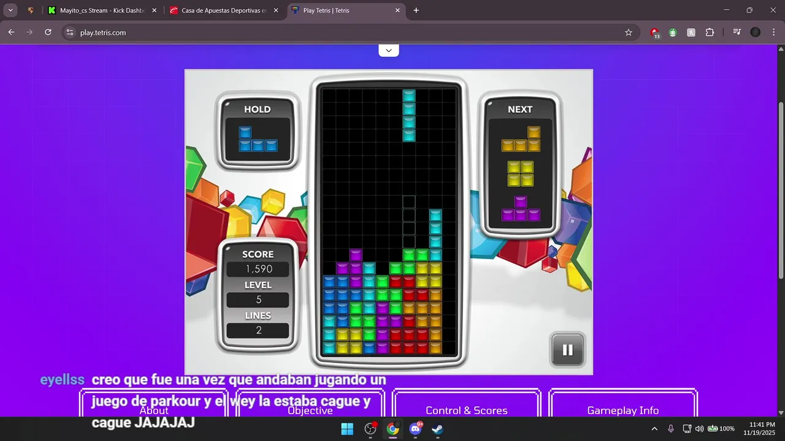Click the orange L piece in Next
785x441 pixels.
click(x=521, y=139)
